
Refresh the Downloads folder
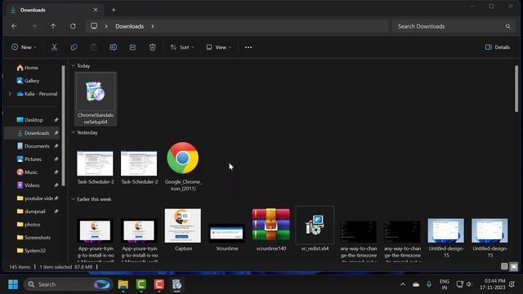point(73,26)
